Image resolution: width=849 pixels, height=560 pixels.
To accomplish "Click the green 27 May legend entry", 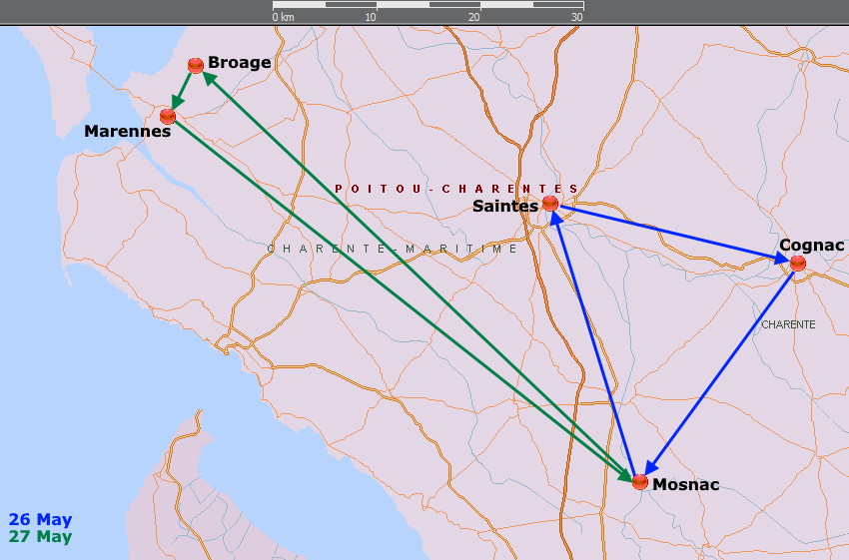I will [40, 537].
